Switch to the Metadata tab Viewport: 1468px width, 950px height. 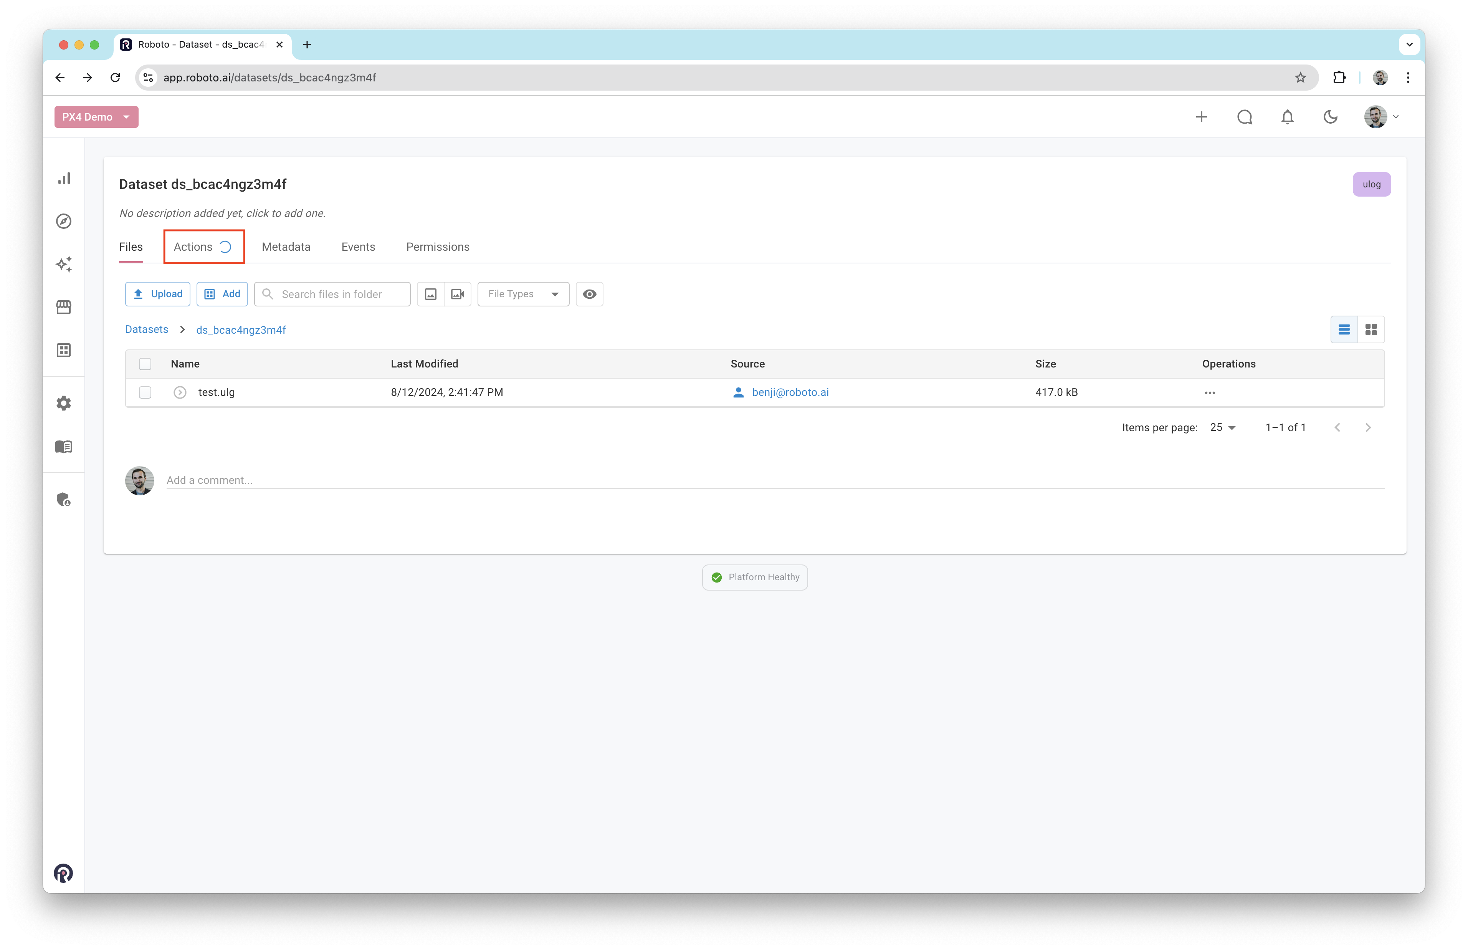click(286, 247)
